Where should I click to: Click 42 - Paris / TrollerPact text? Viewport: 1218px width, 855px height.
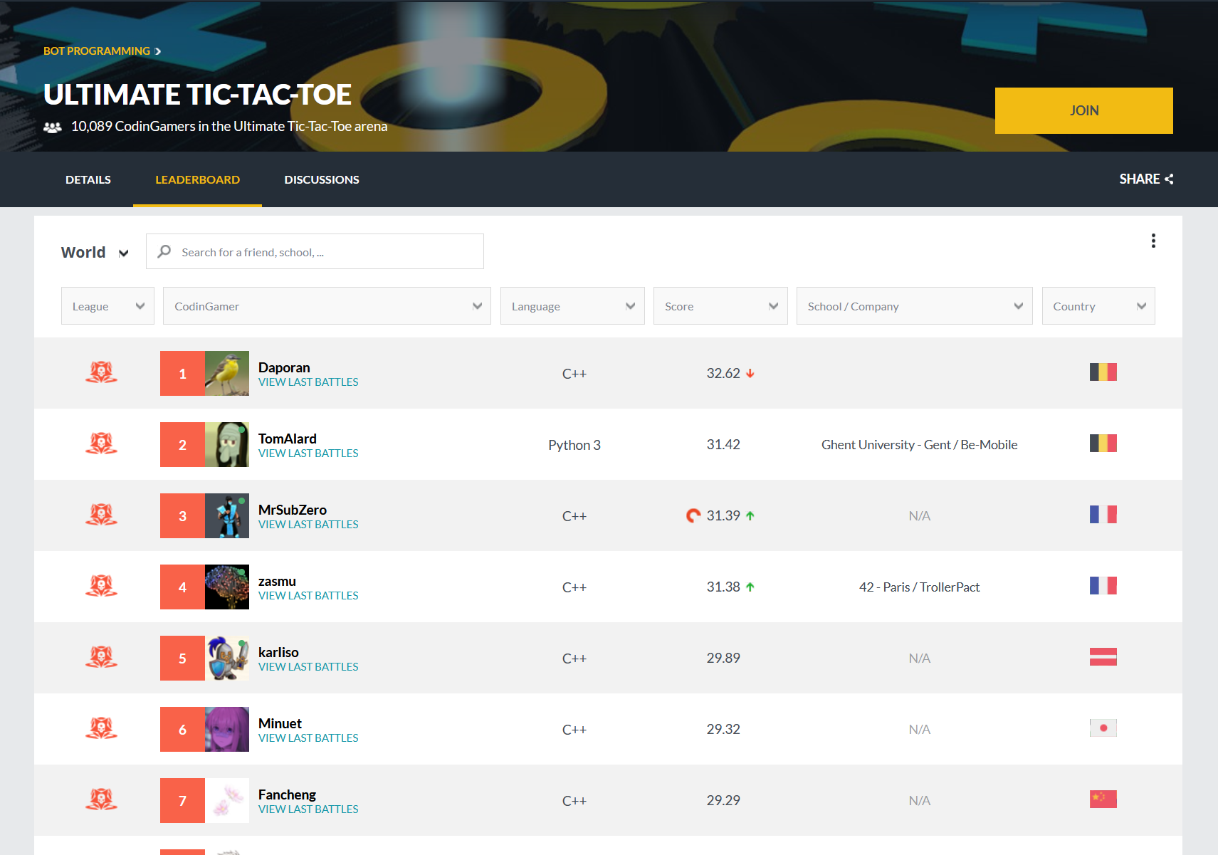click(919, 587)
